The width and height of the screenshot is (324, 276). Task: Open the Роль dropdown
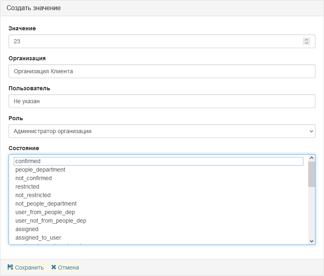pyautogui.click(x=162, y=131)
